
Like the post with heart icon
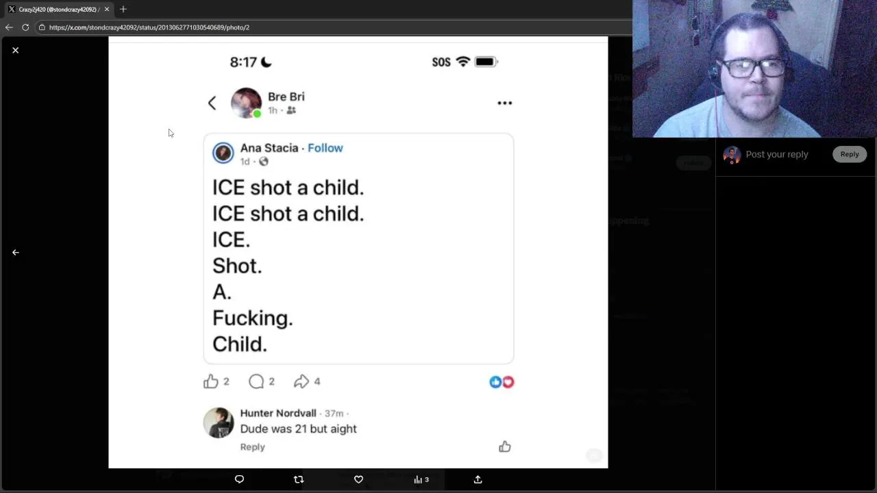(x=358, y=479)
